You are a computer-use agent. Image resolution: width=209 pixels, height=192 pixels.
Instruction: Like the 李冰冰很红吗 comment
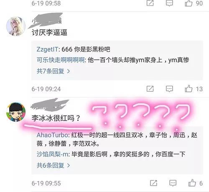point(192,183)
